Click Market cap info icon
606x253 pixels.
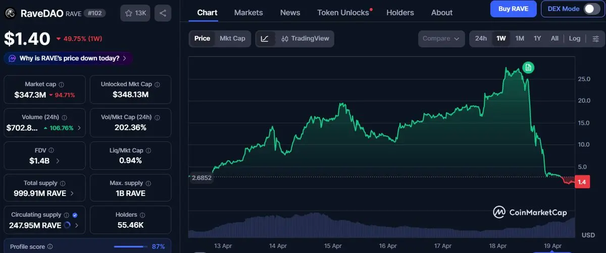pyautogui.click(x=62, y=84)
